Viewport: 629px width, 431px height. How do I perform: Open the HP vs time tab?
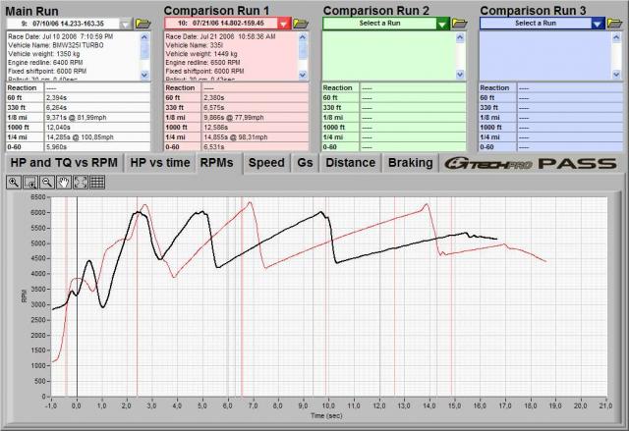click(160, 162)
